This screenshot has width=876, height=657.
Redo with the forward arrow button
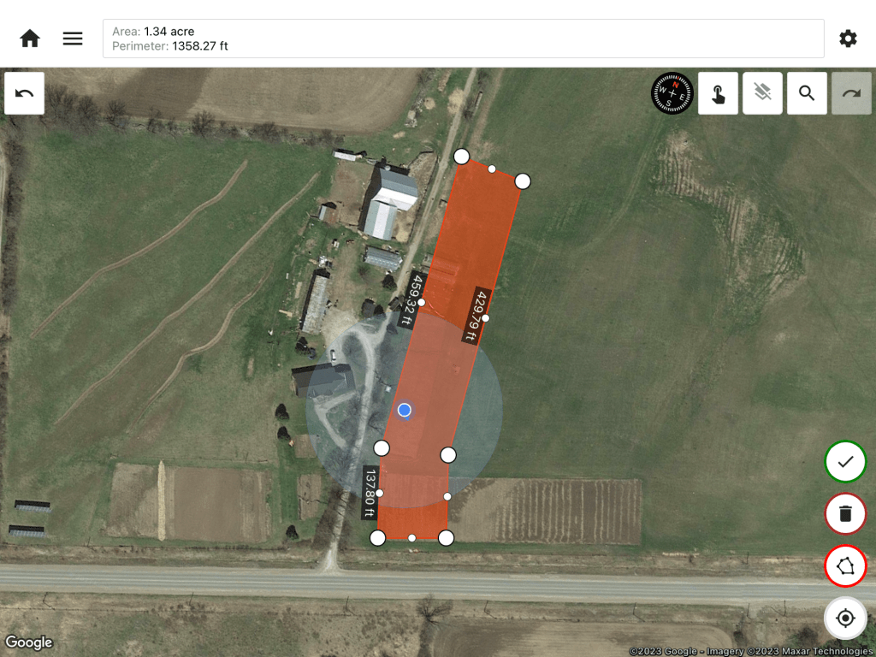coord(851,93)
